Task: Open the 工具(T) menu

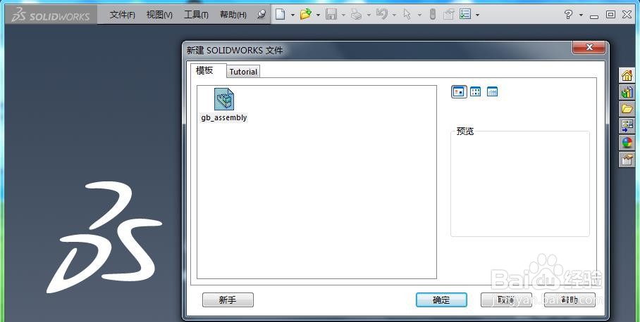Action: coord(197,15)
